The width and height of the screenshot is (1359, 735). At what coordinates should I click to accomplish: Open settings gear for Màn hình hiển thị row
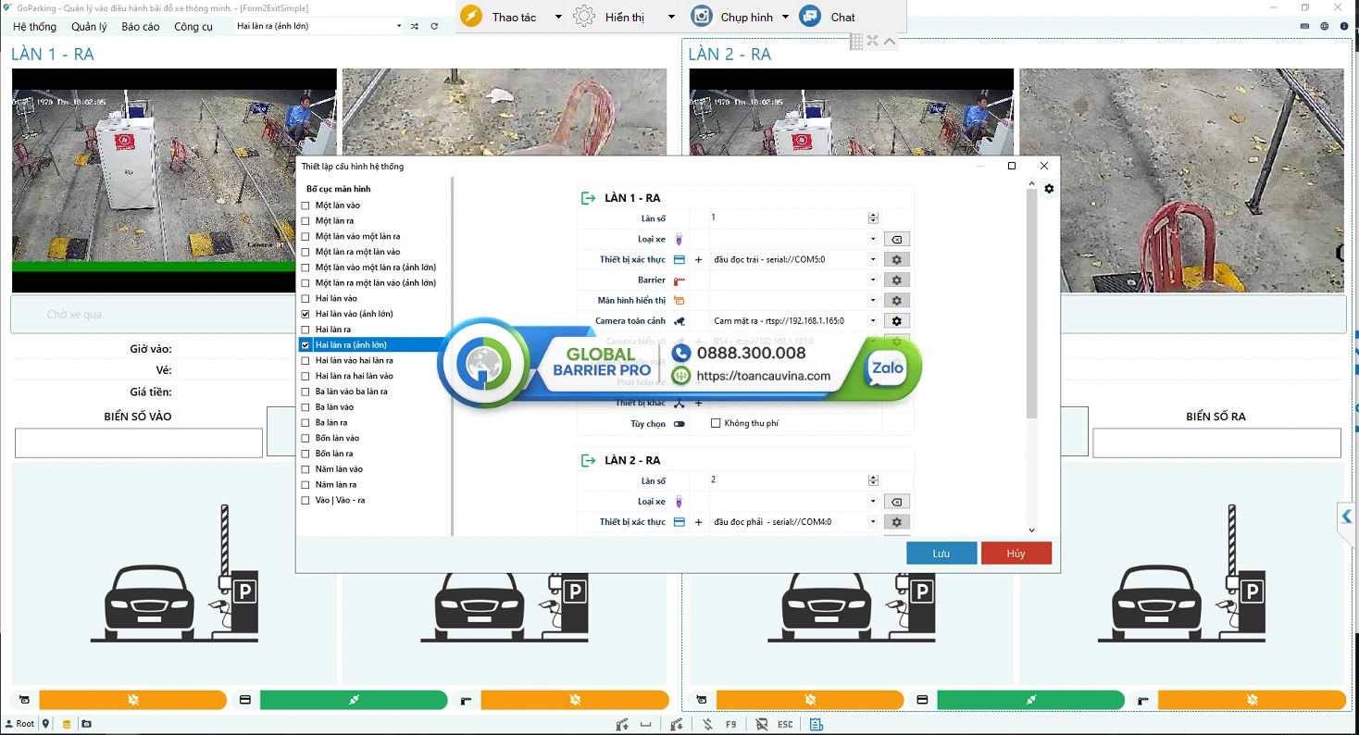tap(896, 301)
